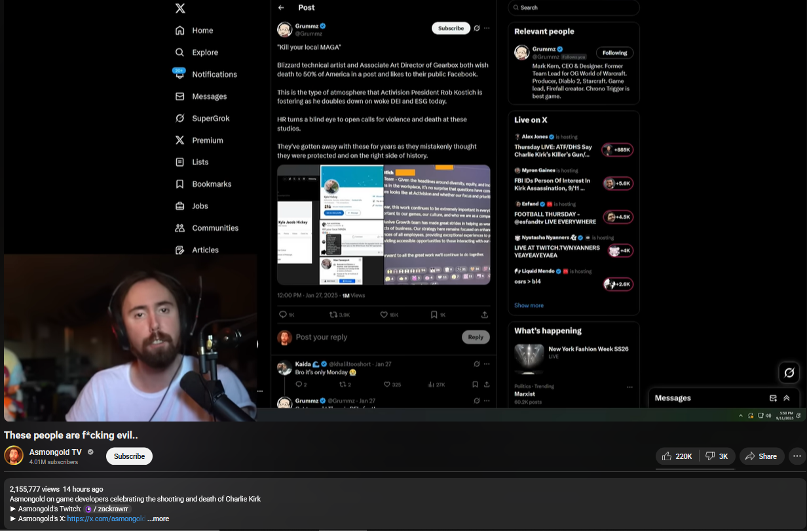Click the Share button

point(762,456)
